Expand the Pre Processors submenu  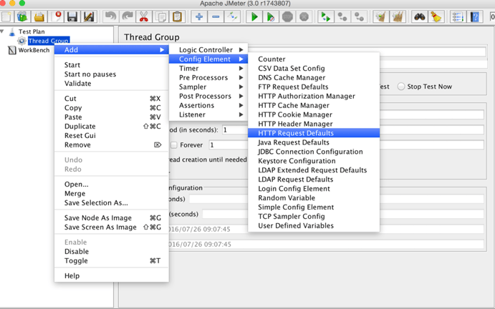pos(208,77)
